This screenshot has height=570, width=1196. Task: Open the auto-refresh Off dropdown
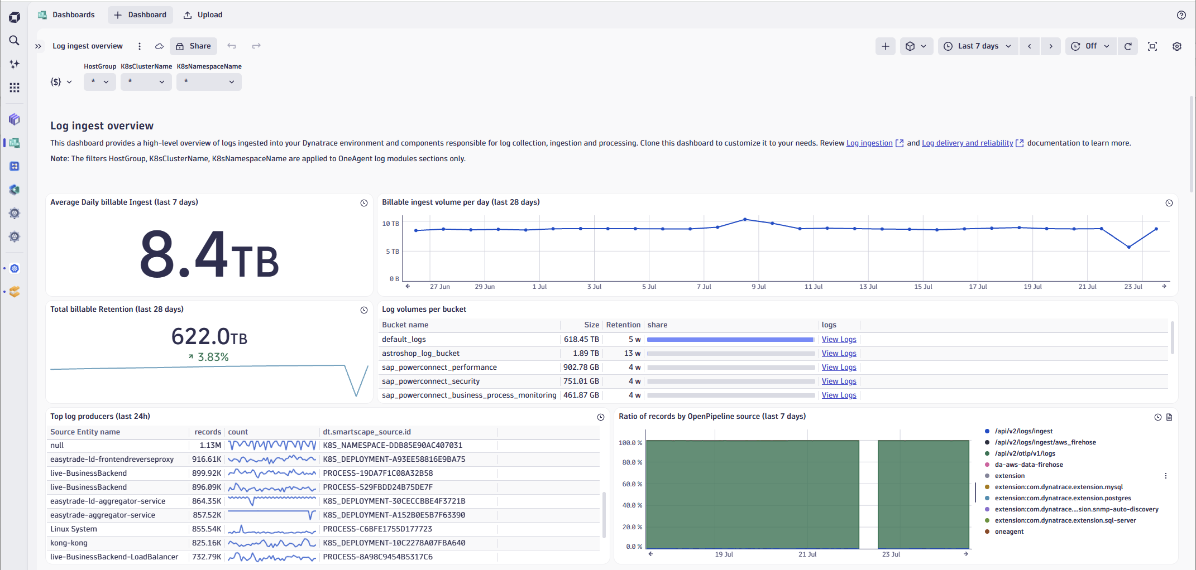(1090, 46)
